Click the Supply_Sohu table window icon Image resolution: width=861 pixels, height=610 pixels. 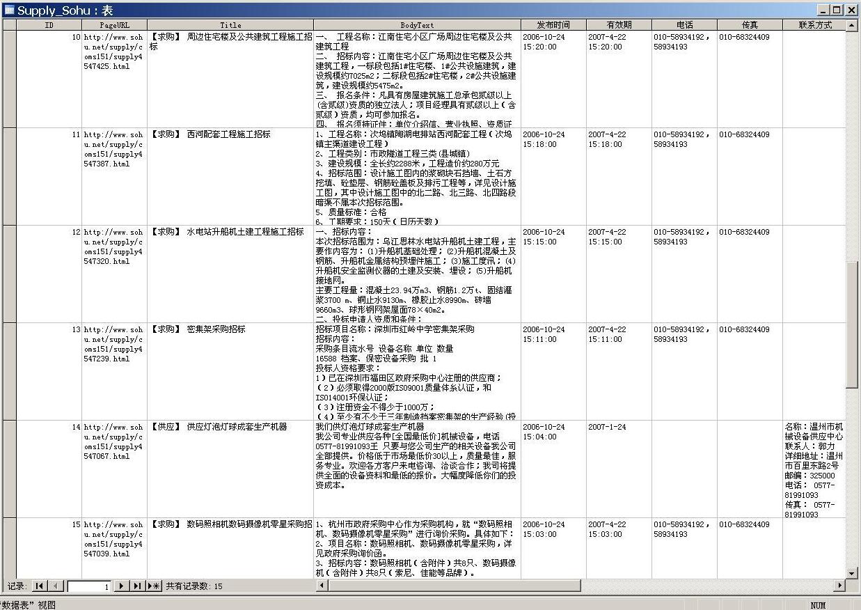(x=9, y=10)
